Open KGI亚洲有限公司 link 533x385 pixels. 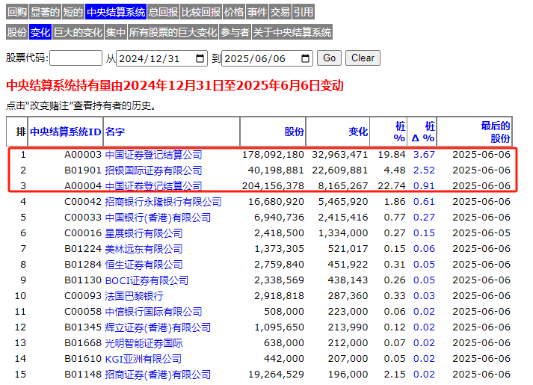144,359
